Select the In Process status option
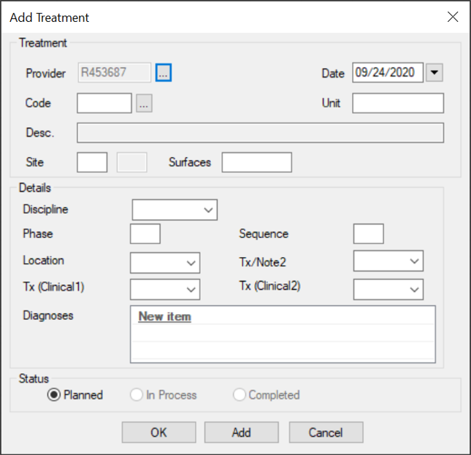Viewport: 471px width, 455px height. [136, 395]
